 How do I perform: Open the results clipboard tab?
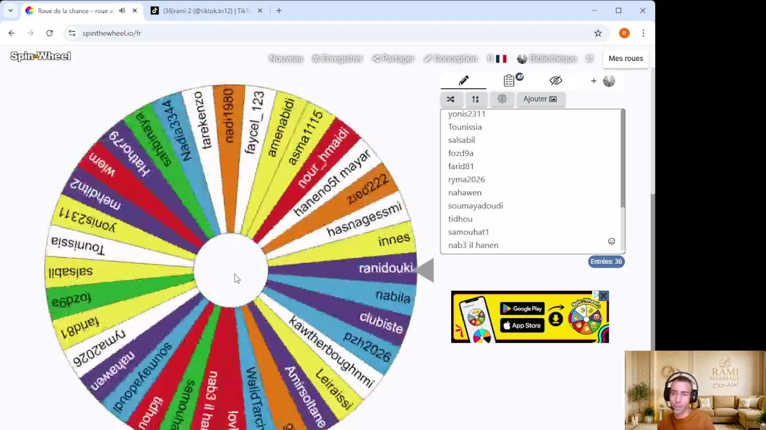click(x=509, y=81)
